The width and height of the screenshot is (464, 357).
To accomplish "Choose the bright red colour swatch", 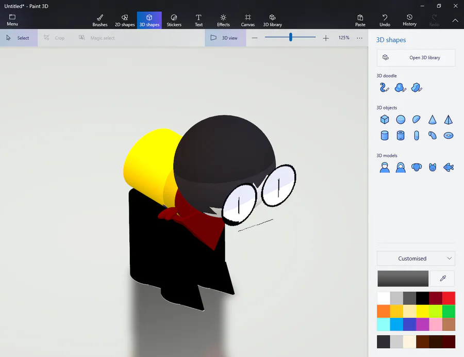I will click(449, 298).
